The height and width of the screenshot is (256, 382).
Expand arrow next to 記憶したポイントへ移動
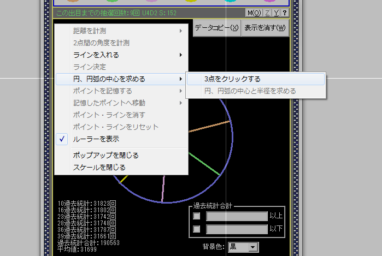coord(181,103)
